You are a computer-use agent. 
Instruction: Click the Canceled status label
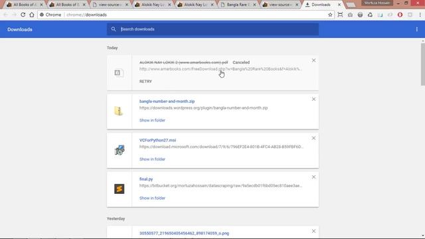point(241,62)
